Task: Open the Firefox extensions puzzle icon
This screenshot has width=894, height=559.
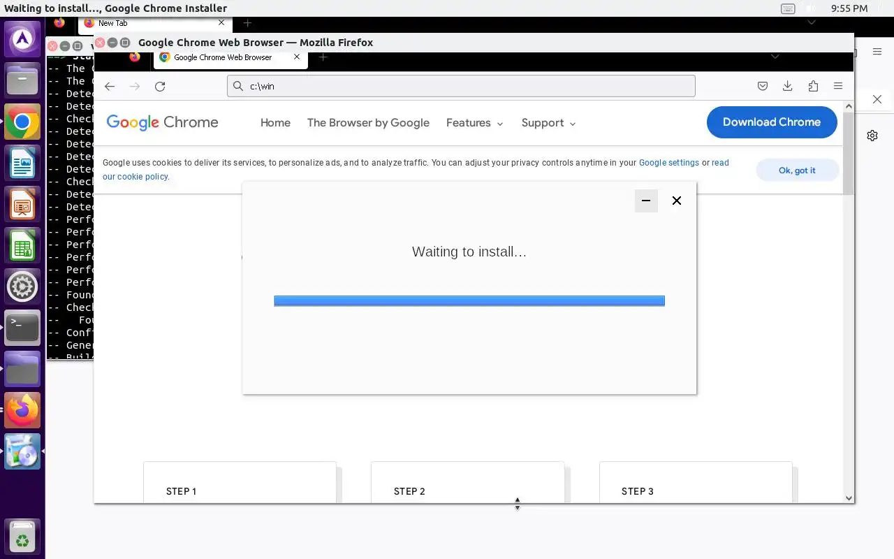Action: (x=813, y=86)
